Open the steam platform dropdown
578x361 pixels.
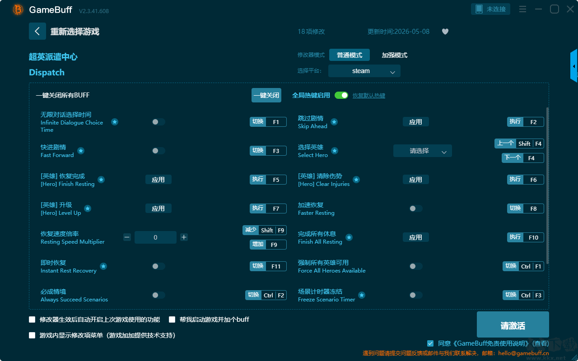pos(364,71)
